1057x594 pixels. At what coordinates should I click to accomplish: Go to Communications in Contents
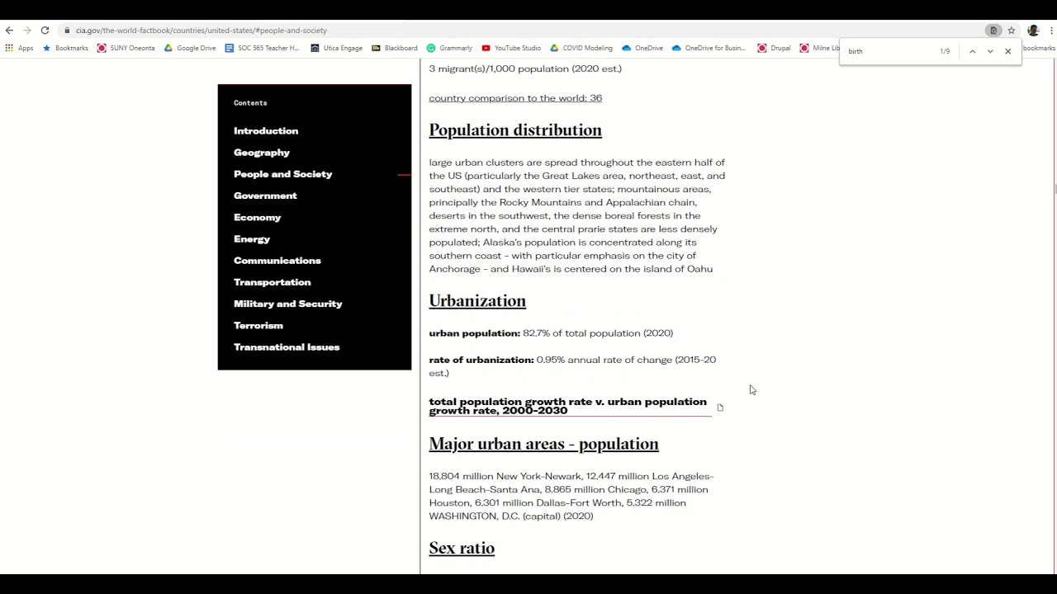point(277,261)
